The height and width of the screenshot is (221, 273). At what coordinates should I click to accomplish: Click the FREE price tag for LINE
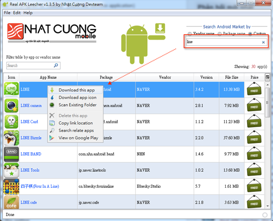[254, 89]
